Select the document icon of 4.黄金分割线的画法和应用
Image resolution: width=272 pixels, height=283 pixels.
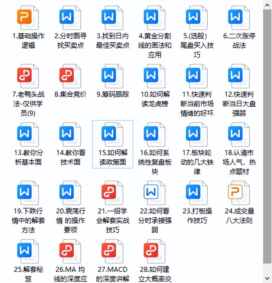[x=155, y=18]
